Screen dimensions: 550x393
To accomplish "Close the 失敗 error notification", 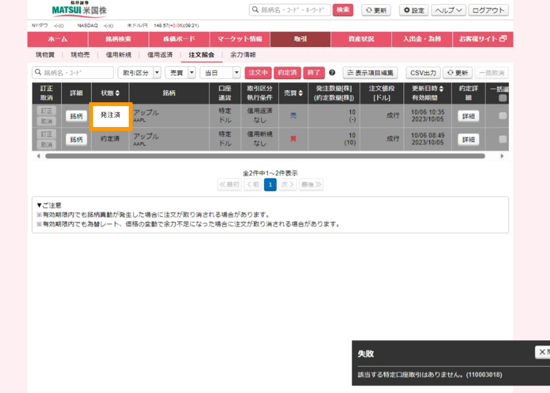I will pyautogui.click(x=542, y=352).
